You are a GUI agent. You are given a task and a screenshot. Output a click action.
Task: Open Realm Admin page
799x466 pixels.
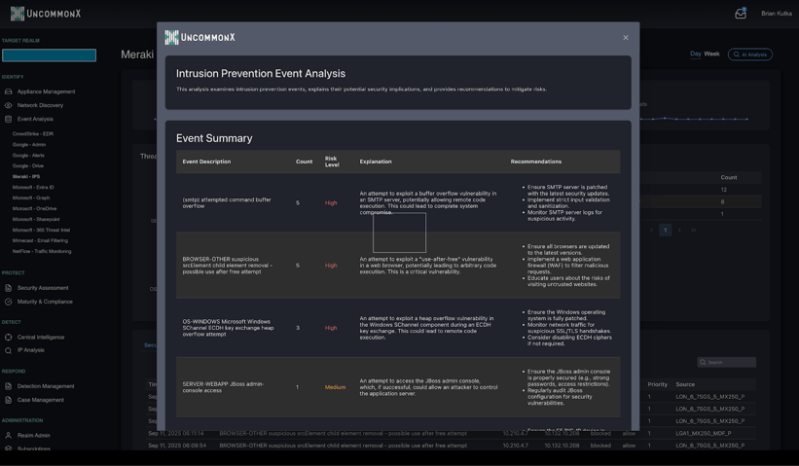tap(33, 435)
